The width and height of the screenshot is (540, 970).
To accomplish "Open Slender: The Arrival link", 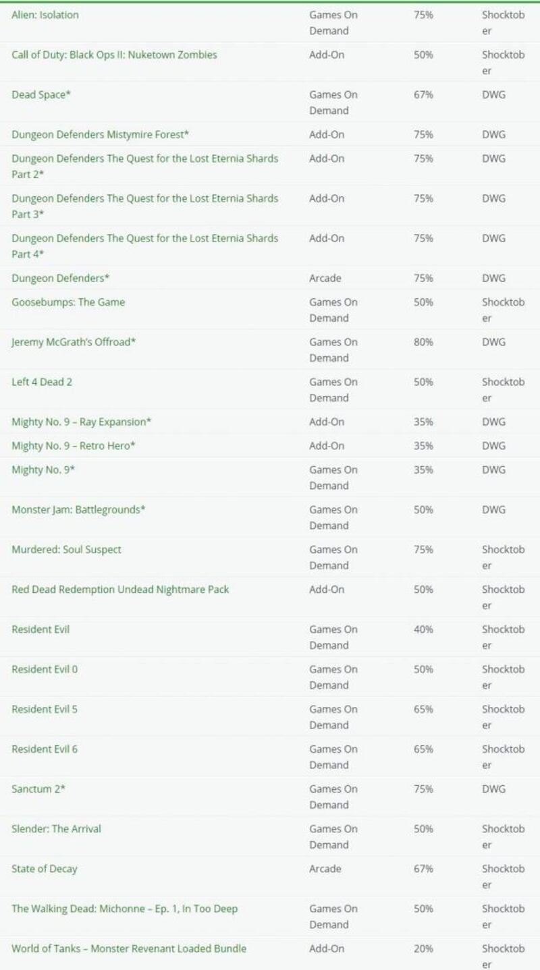I will coord(56,829).
